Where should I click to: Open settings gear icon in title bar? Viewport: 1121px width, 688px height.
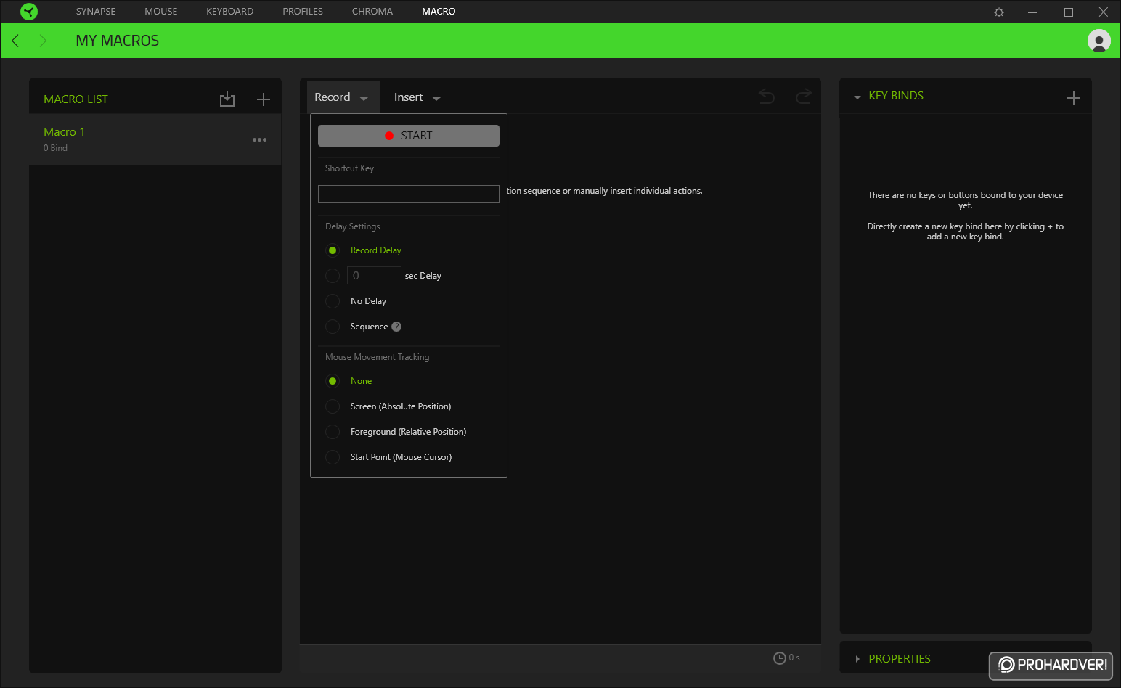pos(999,12)
